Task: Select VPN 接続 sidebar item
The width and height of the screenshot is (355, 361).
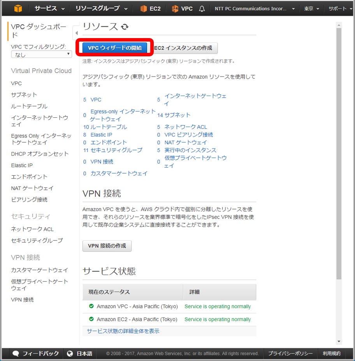Action: pos(22,300)
